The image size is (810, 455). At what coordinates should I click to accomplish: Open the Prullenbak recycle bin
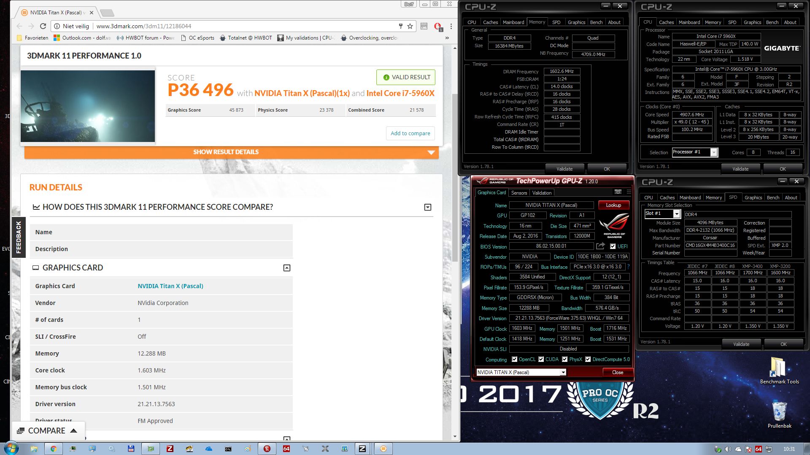tap(779, 415)
